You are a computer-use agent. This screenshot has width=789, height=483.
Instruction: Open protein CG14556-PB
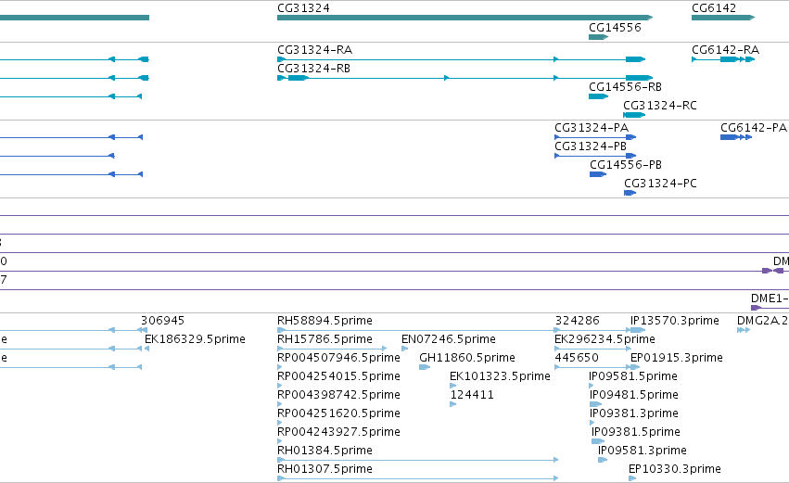pyautogui.click(x=626, y=165)
